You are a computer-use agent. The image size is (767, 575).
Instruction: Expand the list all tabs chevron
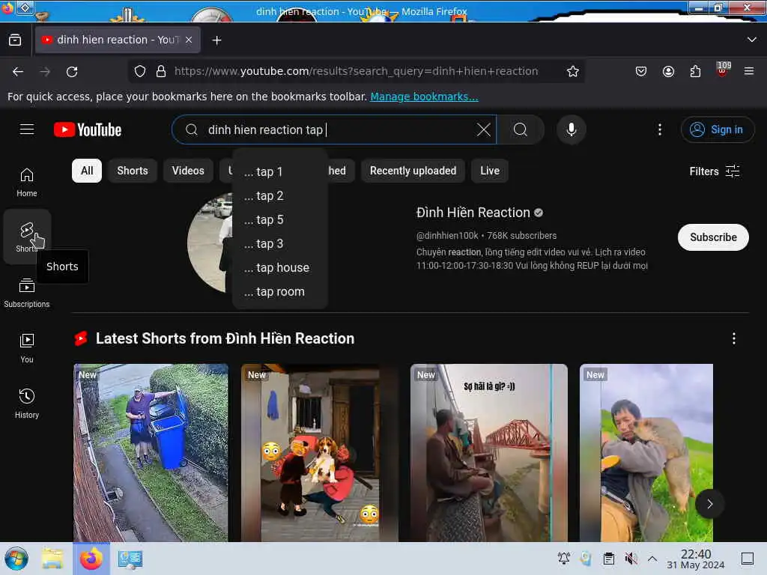[x=751, y=40]
